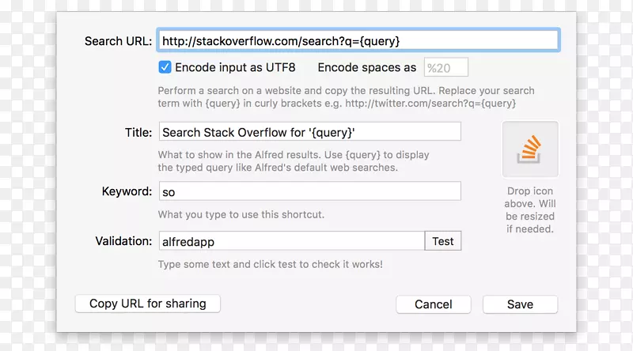Select the Encode spaces as %20 field
The height and width of the screenshot is (351, 633).
pos(446,67)
